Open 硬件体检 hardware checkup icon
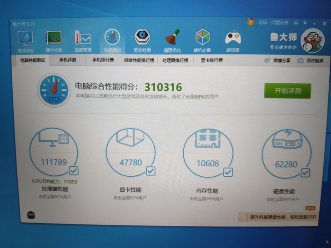The width and height of the screenshot is (331, 248). pyautogui.click(x=25, y=41)
